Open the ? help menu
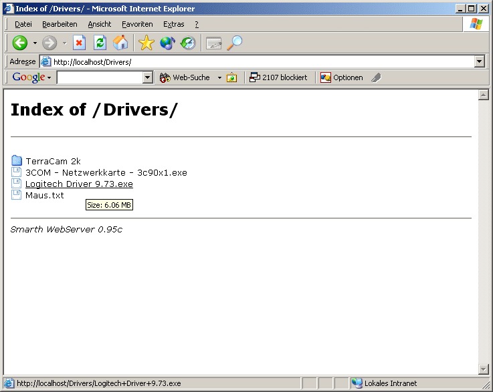Screen dimensions: 493x392 pos(197,24)
